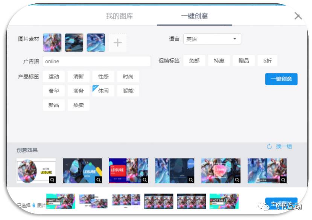Deselect the checked 休闲 product tag
This screenshot has height=220, width=312.
point(103,91)
